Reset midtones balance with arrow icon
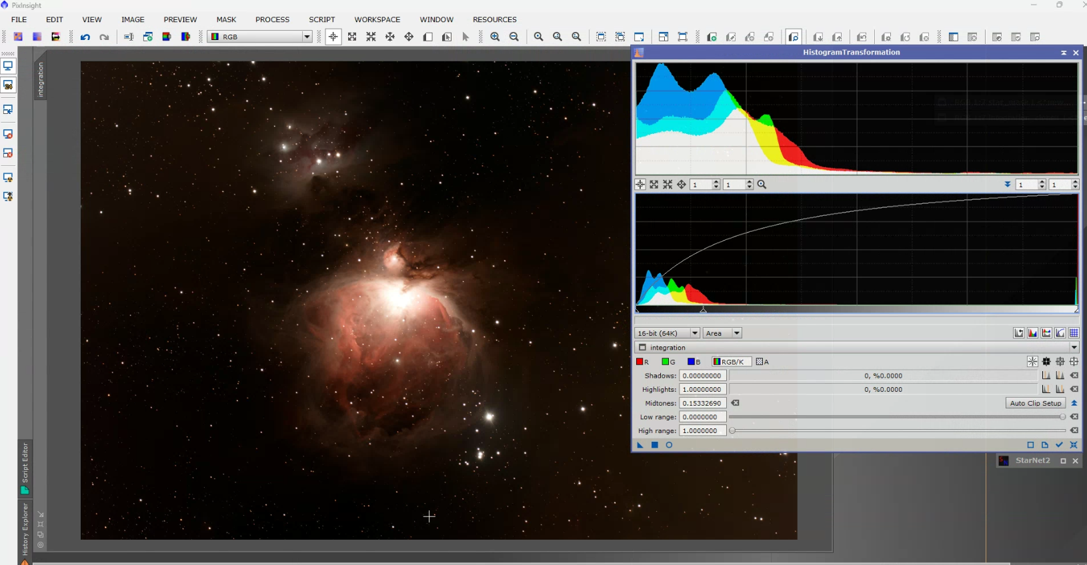This screenshot has width=1087, height=565. click(x=735, y=403)
